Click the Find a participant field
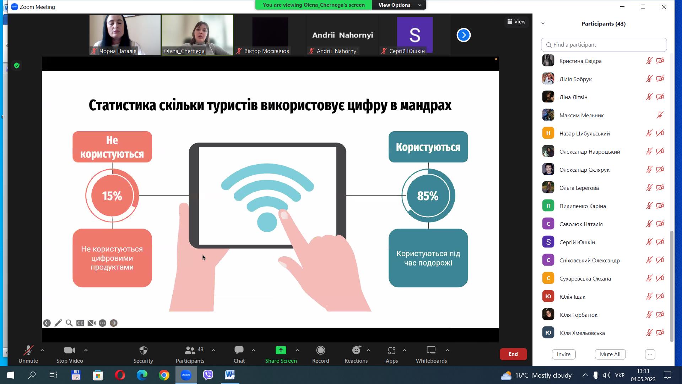The width and height of the screenshot is (682, 384). 604,45
